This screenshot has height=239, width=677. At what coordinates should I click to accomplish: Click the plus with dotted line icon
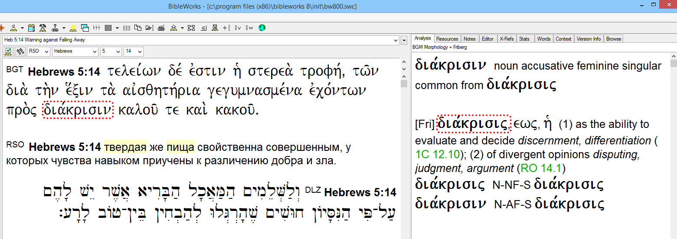tap(226, 28)
